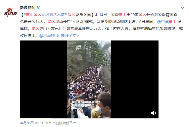The width and height of the screenshot is (189, 127).
Task: Click the video caption subtitle text
Action: coord(86,104)
